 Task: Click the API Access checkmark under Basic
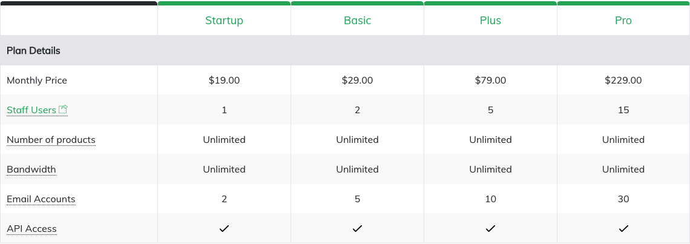[357, 229]
